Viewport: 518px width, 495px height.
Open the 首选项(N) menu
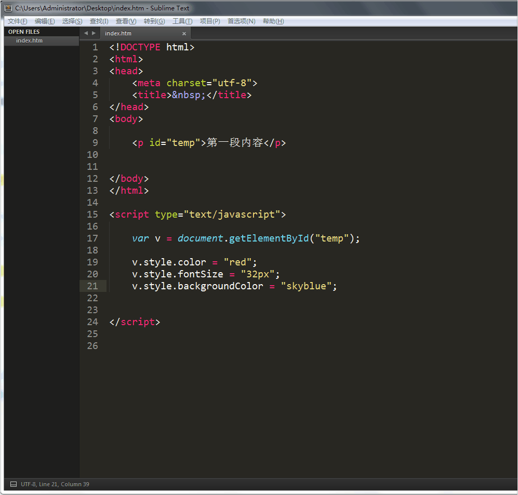[242, 21]
